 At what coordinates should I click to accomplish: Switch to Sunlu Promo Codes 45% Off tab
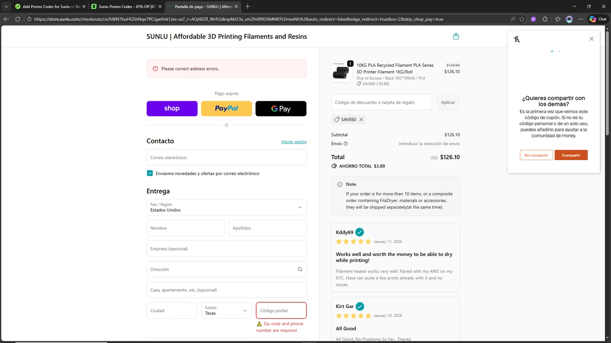click(126, 7)
